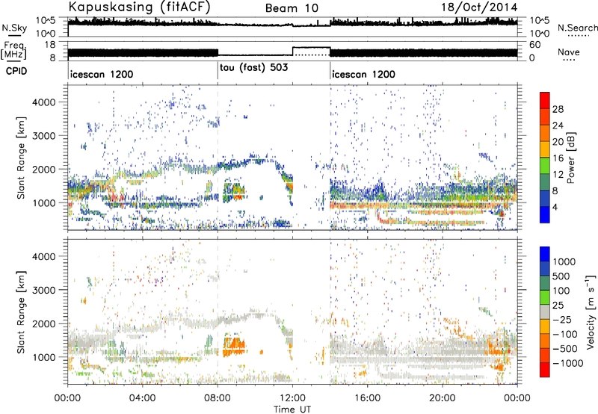Click the 'Beam 10' label
The image size is (598, 414).
[x=292, y=8]
